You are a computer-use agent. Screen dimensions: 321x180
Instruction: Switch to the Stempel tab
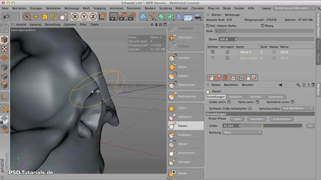pos(256,97)
